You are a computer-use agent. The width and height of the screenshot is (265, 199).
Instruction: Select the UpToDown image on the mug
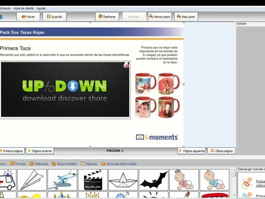(x=65, y=90)
